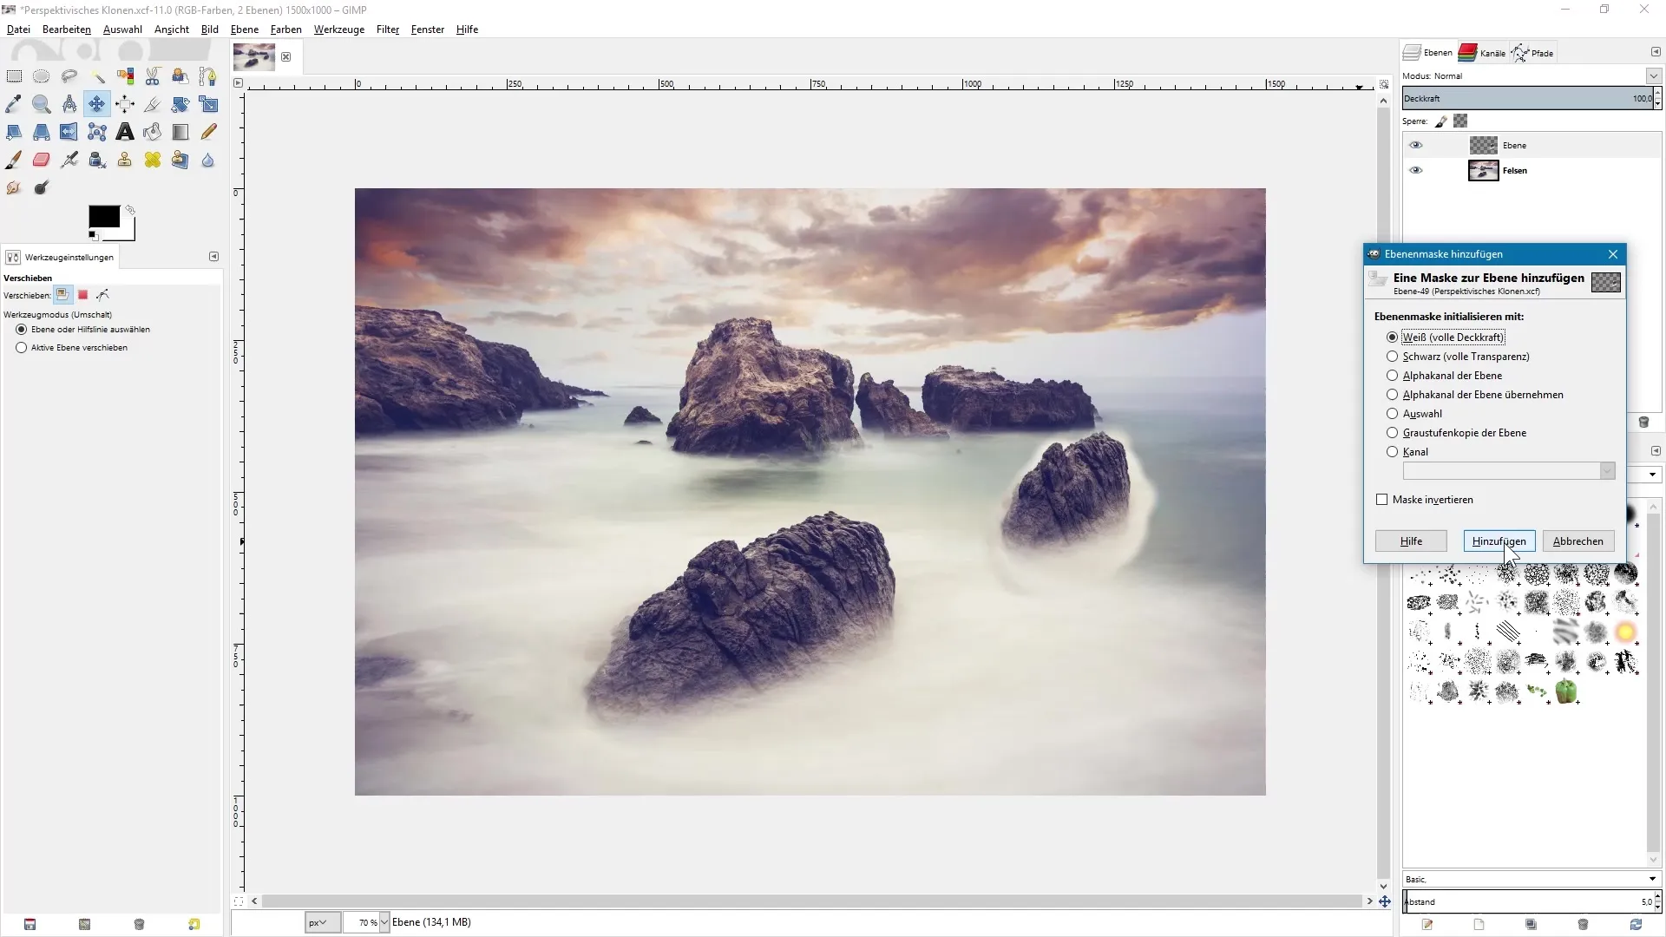Click the Hinzufügen button

click(x=1499, y=541)
